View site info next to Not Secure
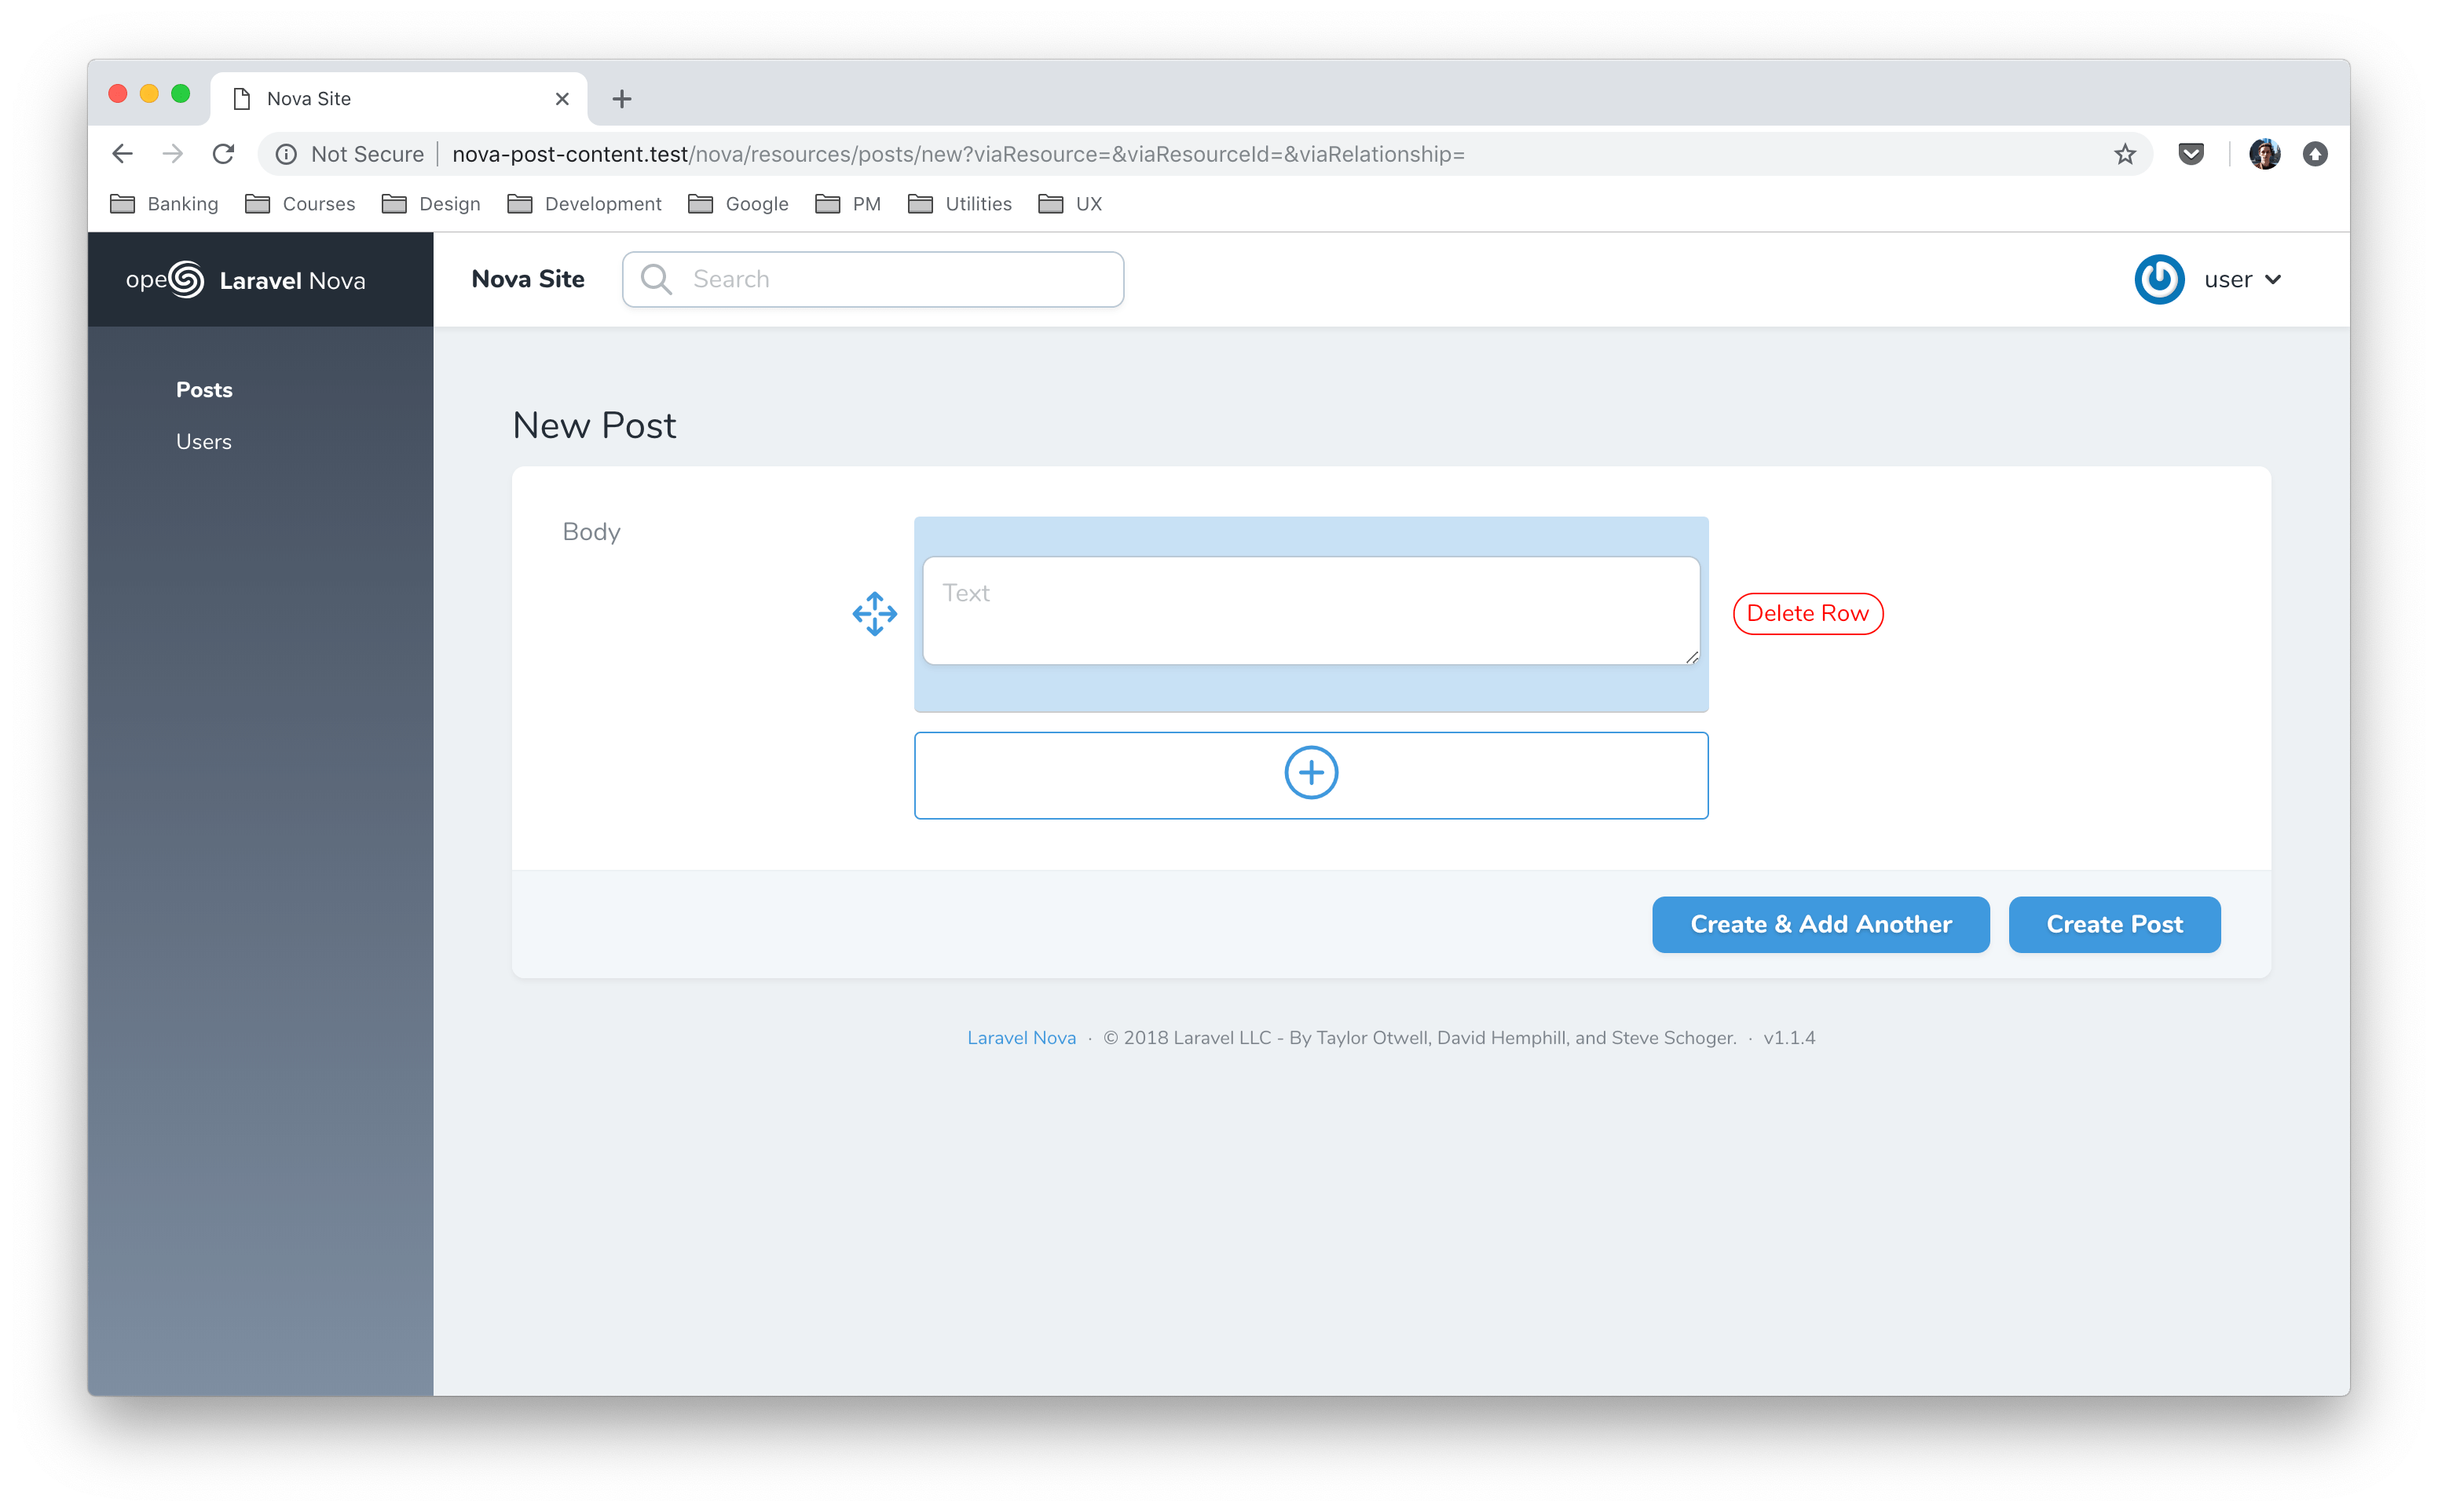 coord(286,154)
